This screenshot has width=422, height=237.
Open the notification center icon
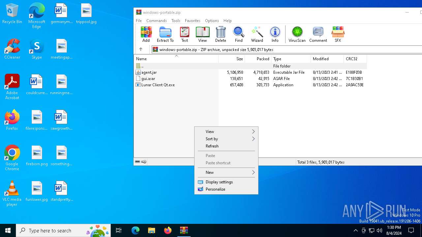pyautogui.click(x=411, y=230)
